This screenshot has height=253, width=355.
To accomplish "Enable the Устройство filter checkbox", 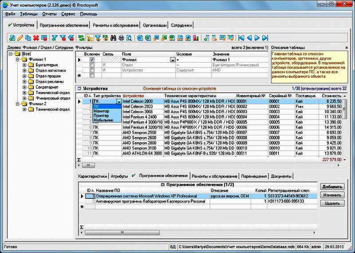I will click(92, 70).
